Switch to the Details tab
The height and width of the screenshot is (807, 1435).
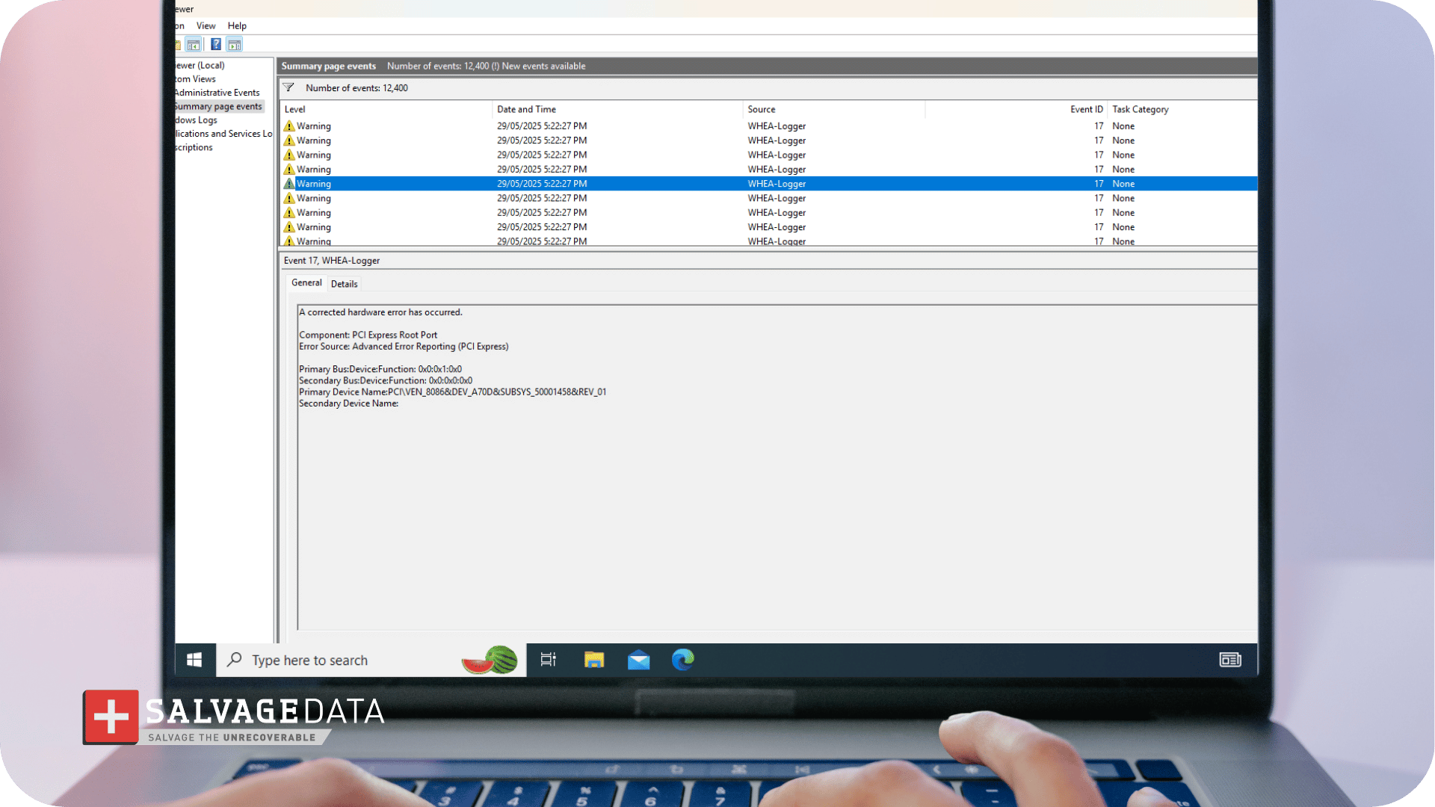click(345, 284)
